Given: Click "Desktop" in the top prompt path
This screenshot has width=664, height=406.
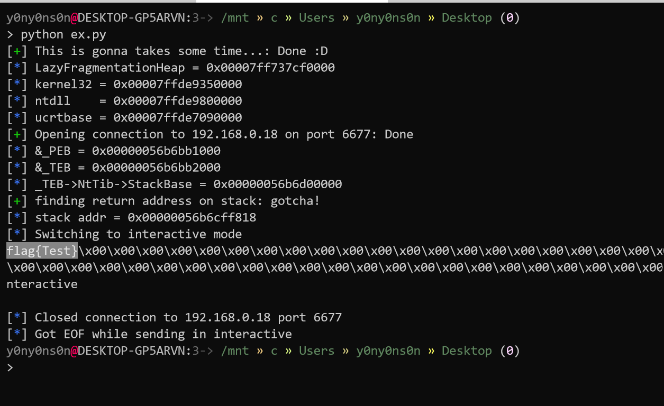Looking at the screenshot, I should click(x=467, y=18).
